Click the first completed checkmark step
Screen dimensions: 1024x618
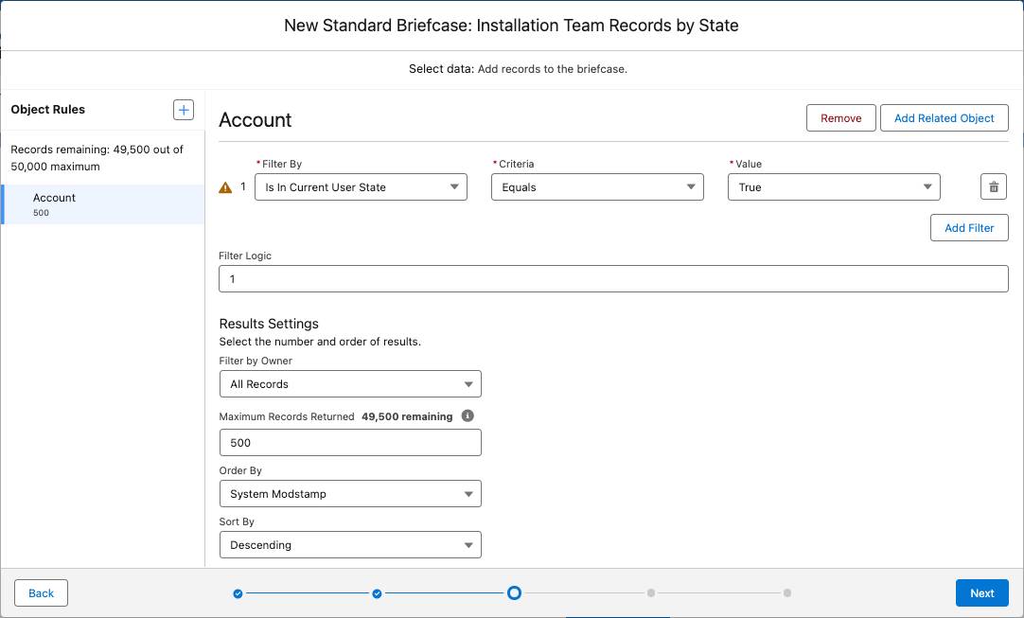(239, 592)
